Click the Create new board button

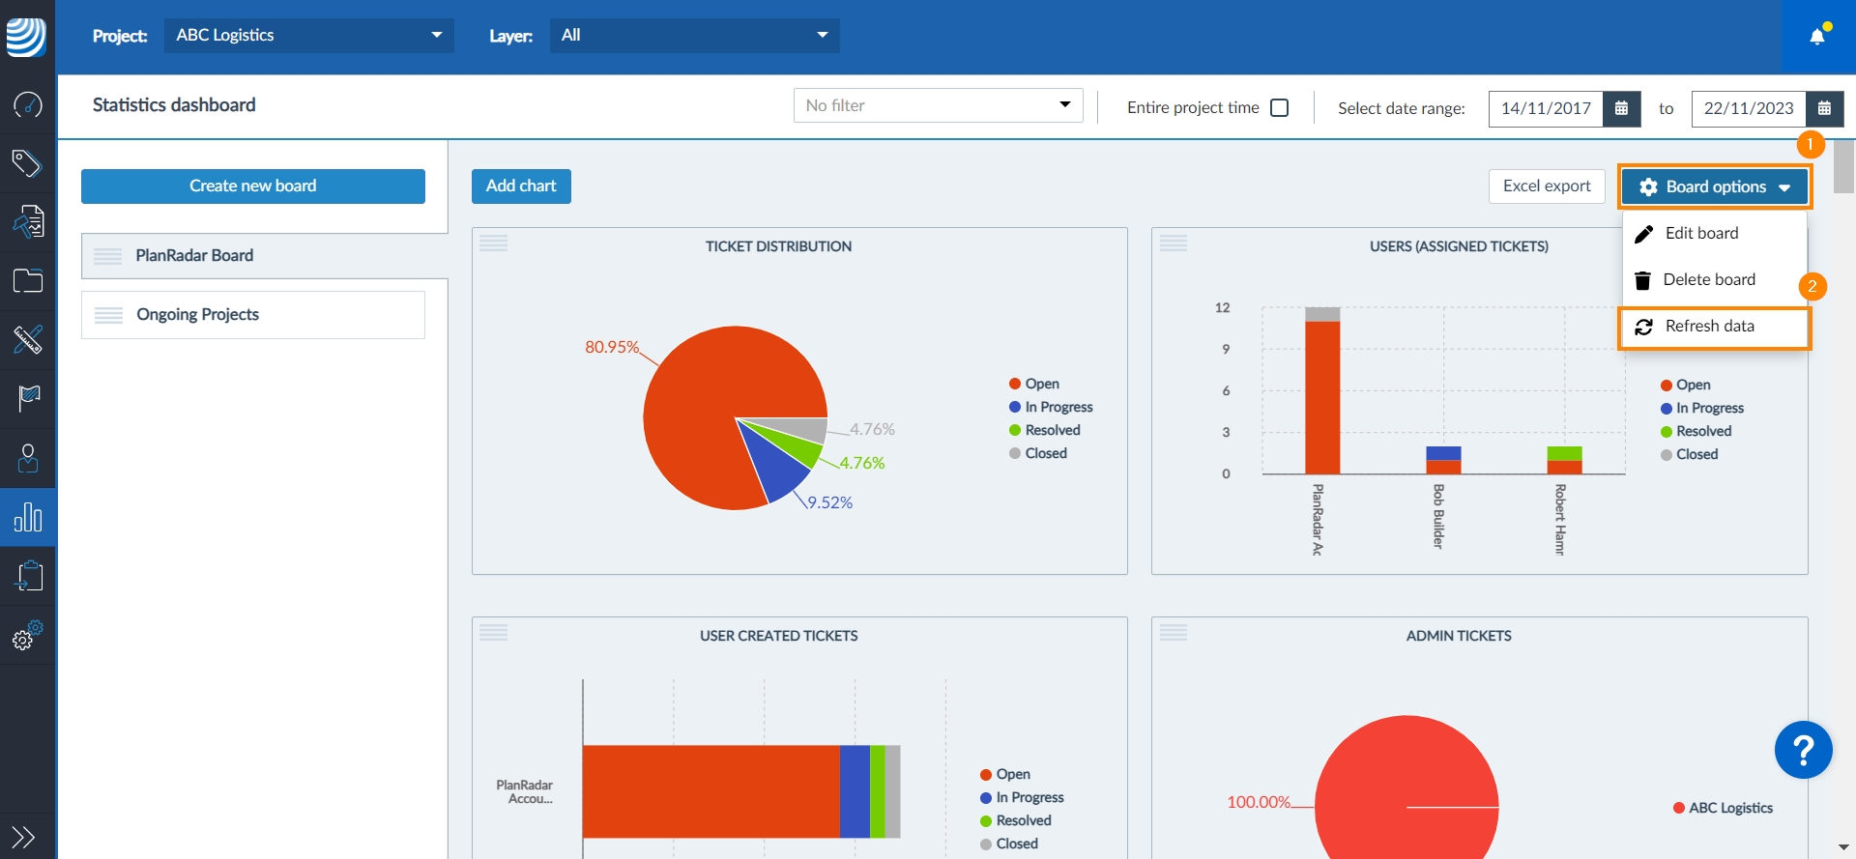[252, 186]
